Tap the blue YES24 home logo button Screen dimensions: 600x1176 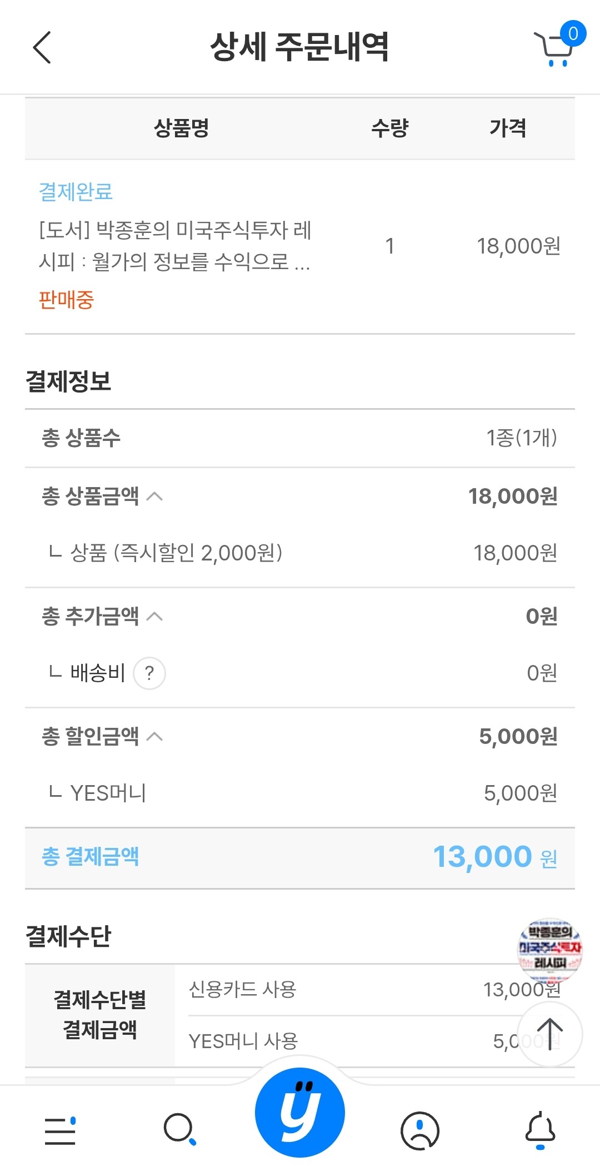300,1112
